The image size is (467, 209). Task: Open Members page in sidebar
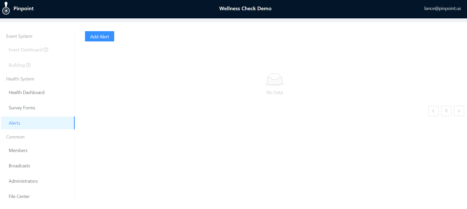click(x=38, y=150)
